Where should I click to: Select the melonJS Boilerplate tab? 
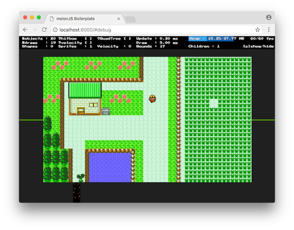(x=85, y=19)
